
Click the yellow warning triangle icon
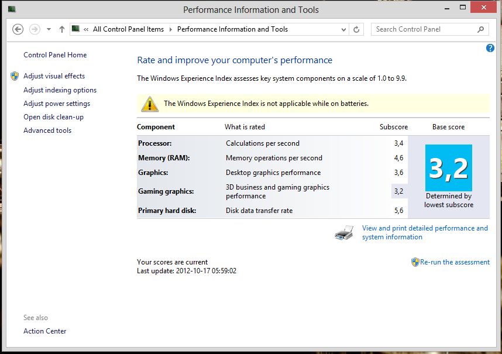tap(150, 104)
